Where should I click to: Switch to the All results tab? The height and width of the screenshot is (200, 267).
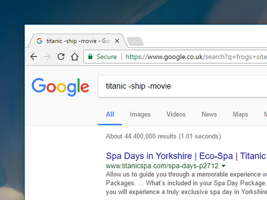point(110,114)
